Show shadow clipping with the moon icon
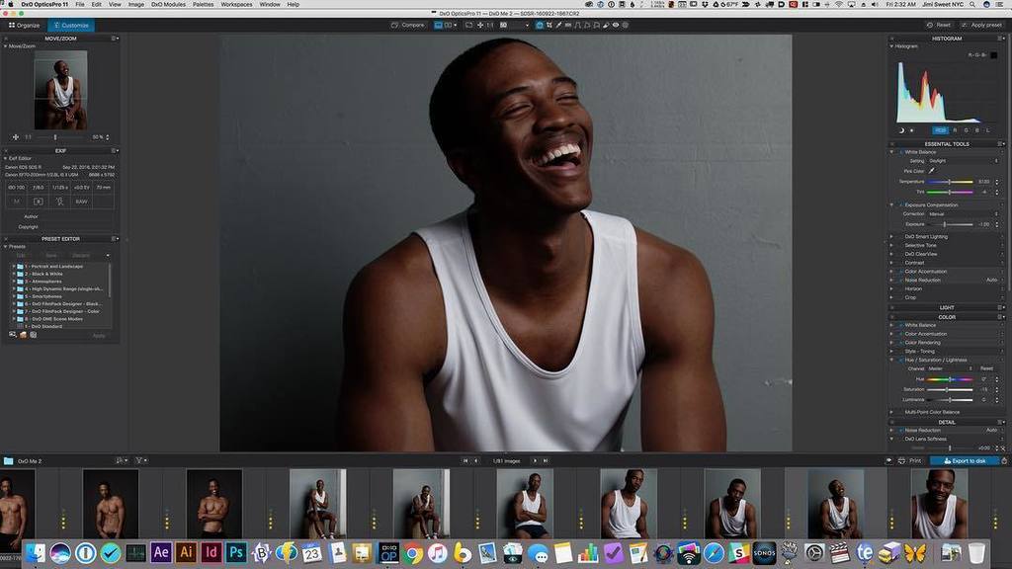This screenshot has height=569, width=1012. pos(901,130)
